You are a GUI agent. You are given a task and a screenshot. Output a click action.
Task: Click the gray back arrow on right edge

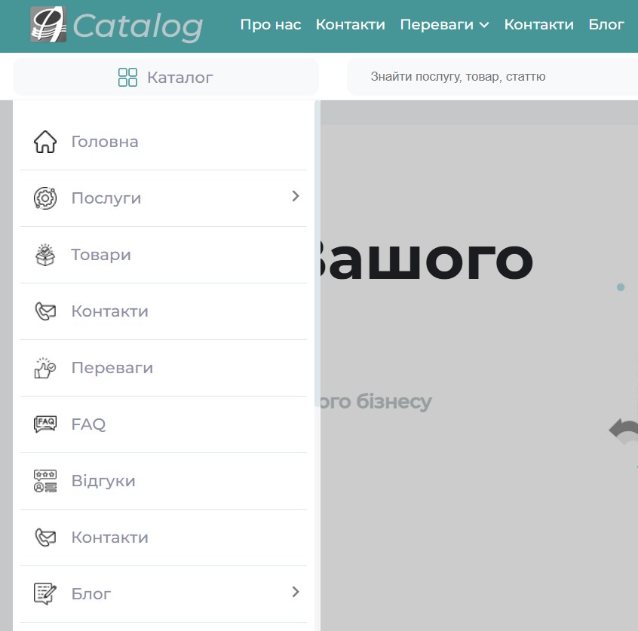tap(624, 433)
